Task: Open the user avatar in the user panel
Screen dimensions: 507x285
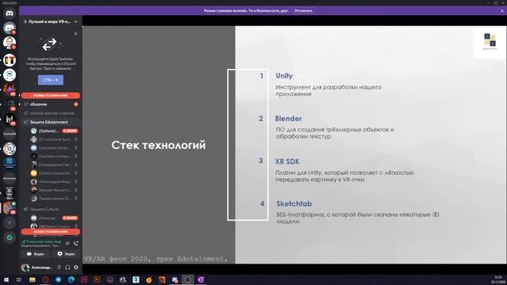Action: (x=25, y=268)
